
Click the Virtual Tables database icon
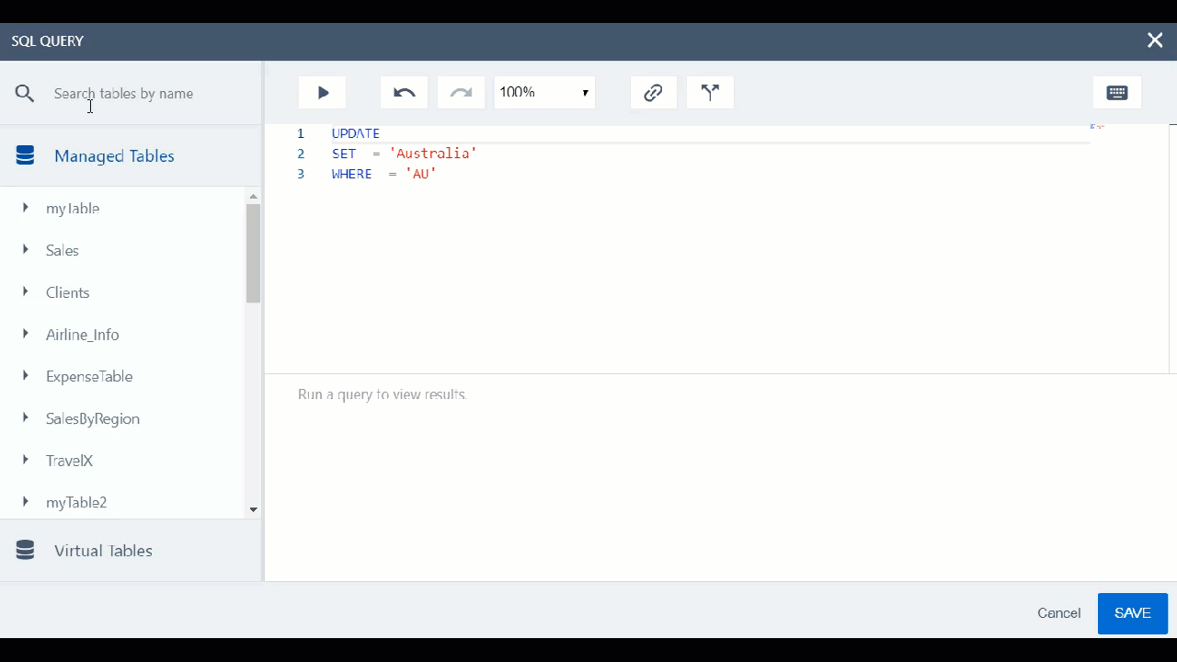point(26,551)
